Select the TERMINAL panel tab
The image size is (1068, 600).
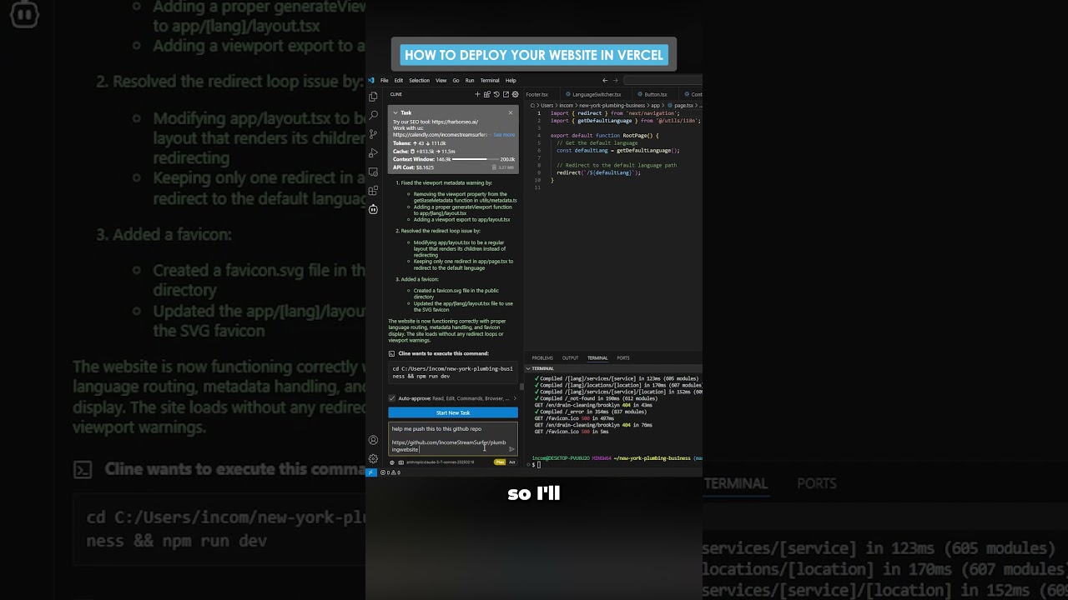tap(597, 358)
